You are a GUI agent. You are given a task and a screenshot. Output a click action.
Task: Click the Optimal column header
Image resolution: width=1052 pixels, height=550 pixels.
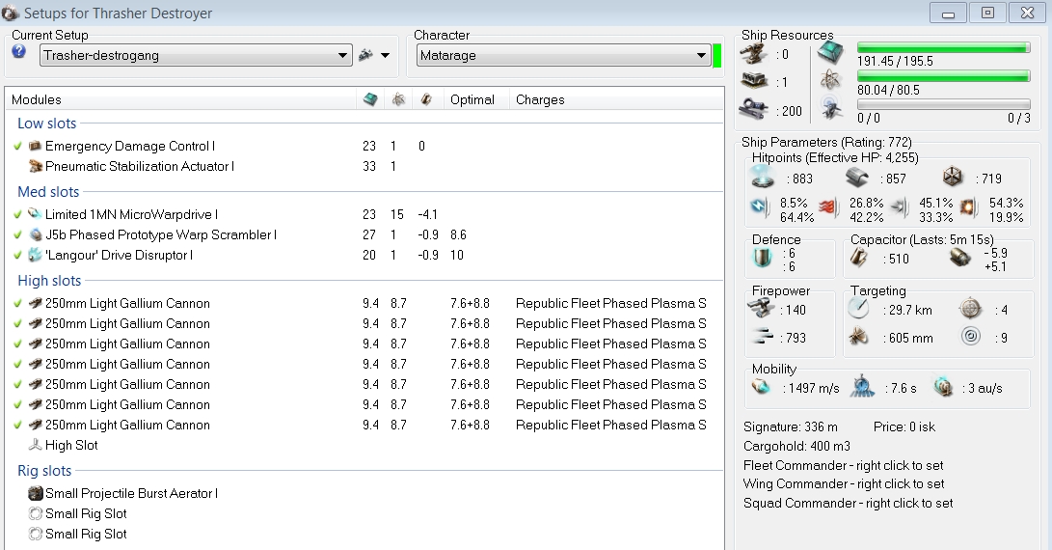472,99
